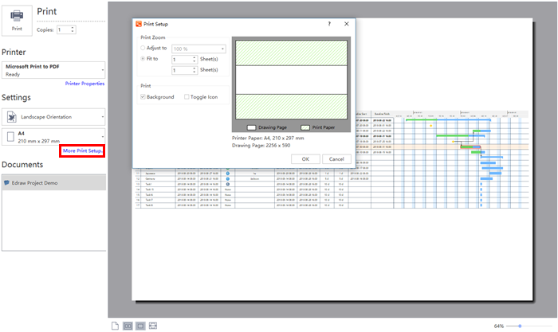Image resolution: width=558 pixels, height=332 pixels.
Task: Select the Fit to radio button
Action: (x=143, y=59)
